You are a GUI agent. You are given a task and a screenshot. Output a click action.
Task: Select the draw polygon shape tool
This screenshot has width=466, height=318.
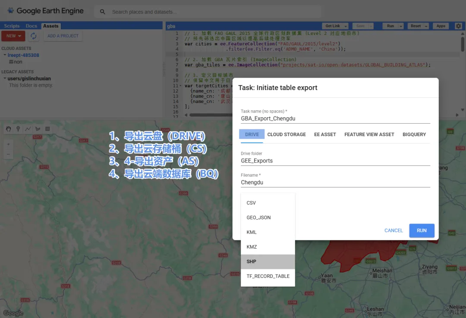[x=38, y=129]
